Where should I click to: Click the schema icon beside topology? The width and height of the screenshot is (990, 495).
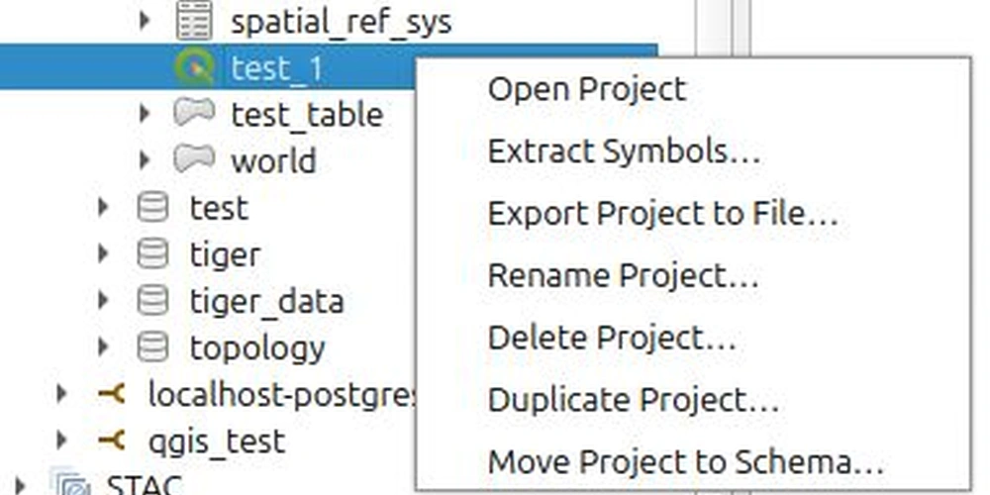[x=152, y=346]
